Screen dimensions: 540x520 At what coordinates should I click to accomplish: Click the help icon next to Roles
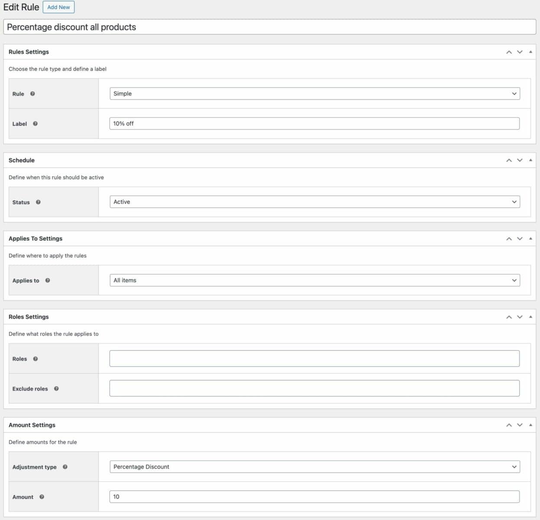36,359
